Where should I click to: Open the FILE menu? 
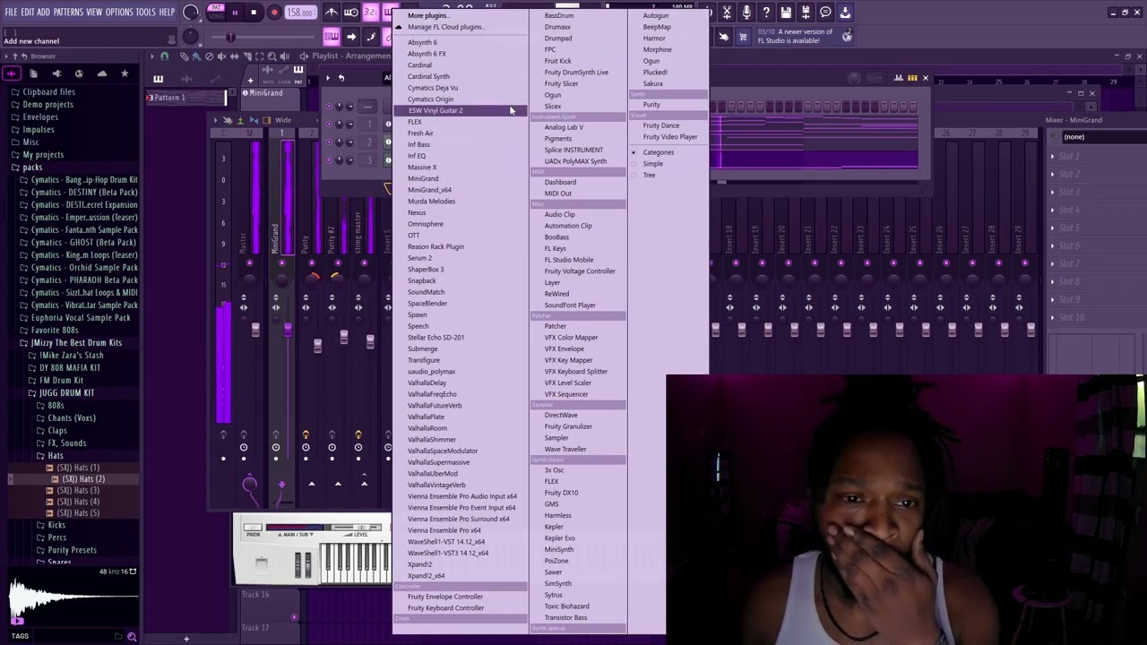pyautogui.click(x=11, y=13)
